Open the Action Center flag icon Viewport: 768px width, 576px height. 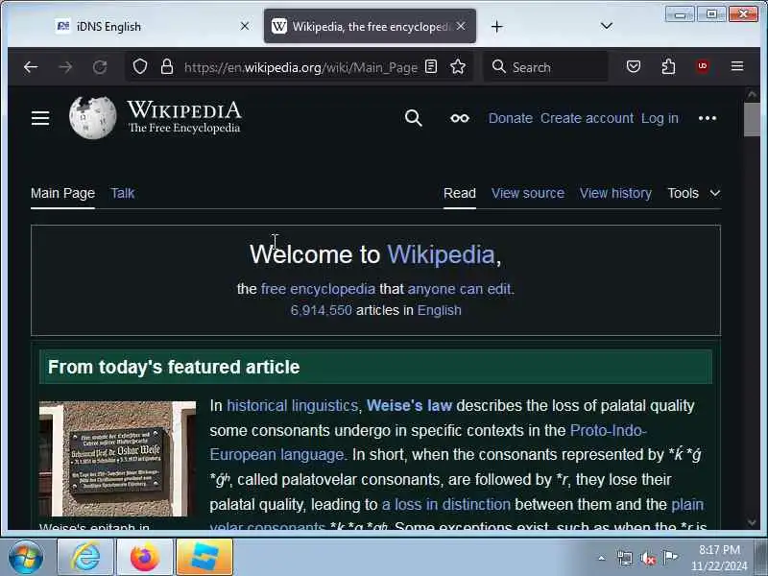pos(670,558)
